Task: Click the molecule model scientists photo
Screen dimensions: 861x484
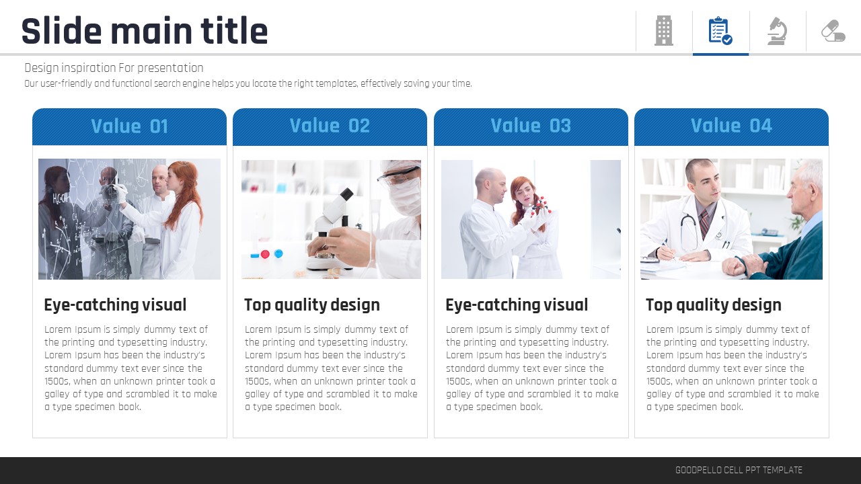Action: tap(531, 219)
